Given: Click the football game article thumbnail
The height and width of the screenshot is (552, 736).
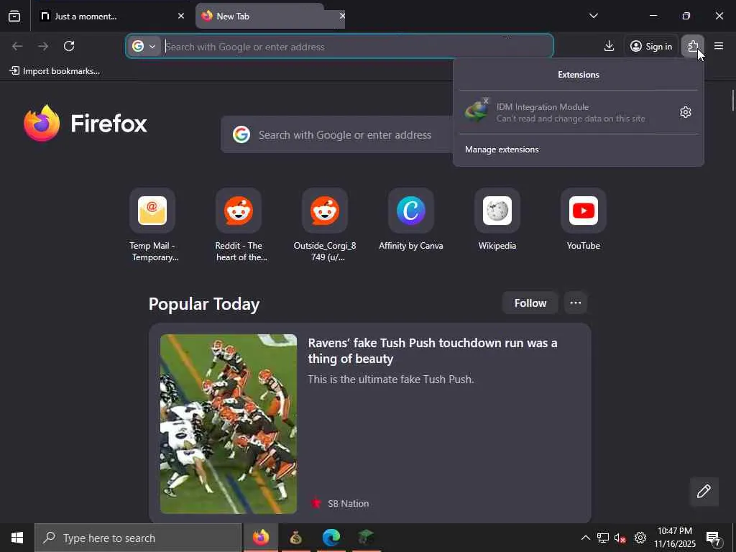Looking at the screenshot, I should (228, 423).
